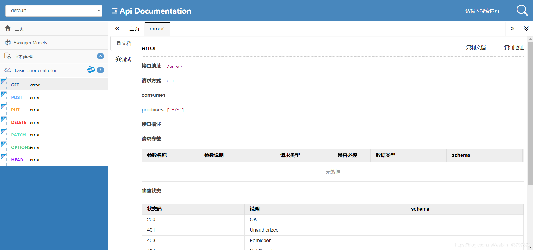
Task: Select PUT error endpoint
Action: [54, 110]
